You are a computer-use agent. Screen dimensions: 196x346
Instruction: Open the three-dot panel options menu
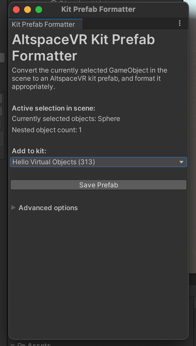(x=180, y=24)
